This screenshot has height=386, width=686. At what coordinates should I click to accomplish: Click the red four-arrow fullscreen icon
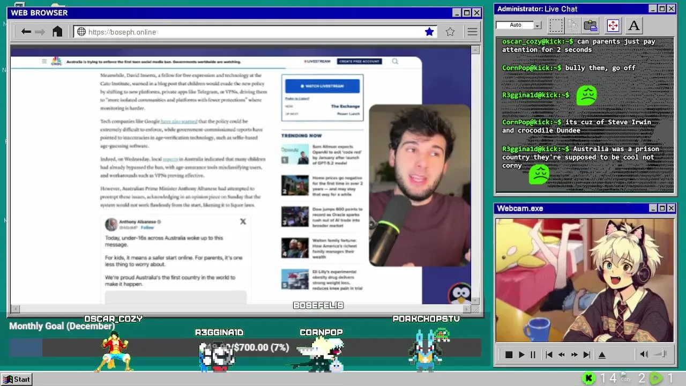pos(613,25)
